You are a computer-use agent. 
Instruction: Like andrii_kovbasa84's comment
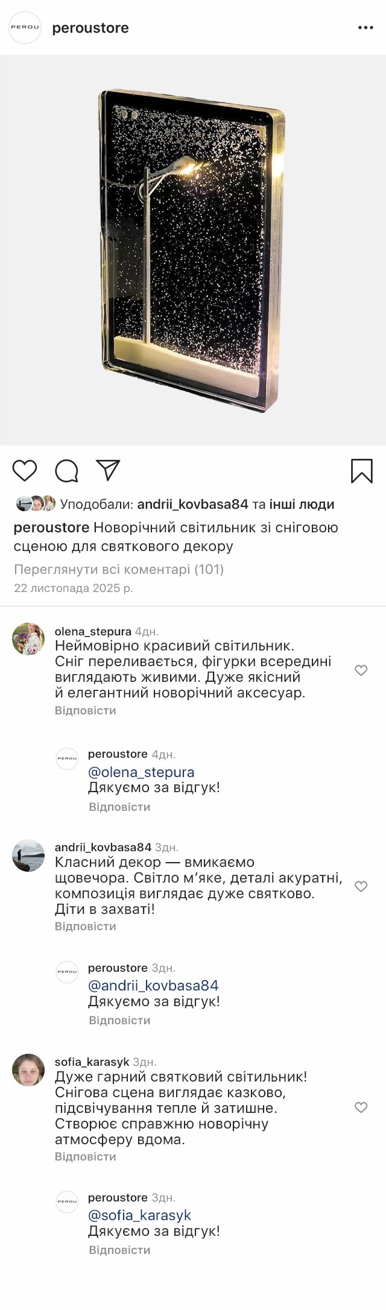361,886
